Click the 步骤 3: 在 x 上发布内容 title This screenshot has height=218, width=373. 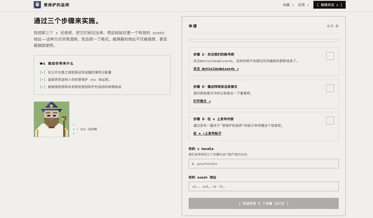(213, 119)
